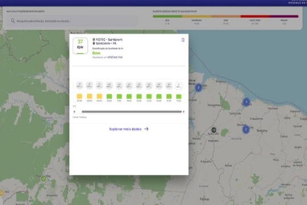Follow the Explorar mais dados link
Image resolution: width=307 pixels, height=205 pixels.
pyautogui.click(x=129, y=129)
